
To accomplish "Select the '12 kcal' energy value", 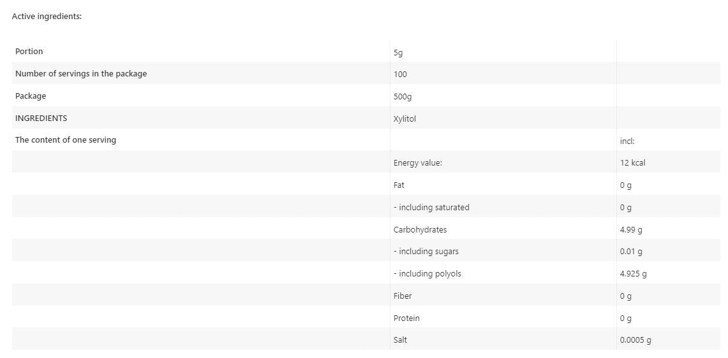I will [x=632, y=163].
